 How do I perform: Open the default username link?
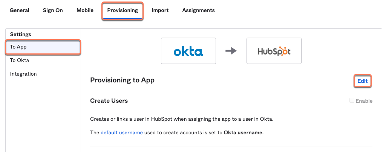coord(121,132)
